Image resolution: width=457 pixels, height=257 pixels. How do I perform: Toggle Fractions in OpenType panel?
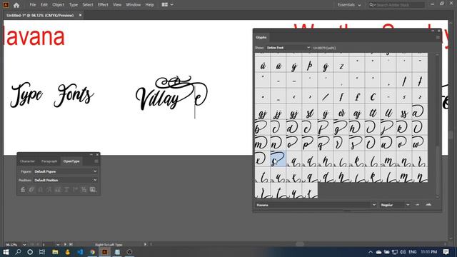point(84,190)
